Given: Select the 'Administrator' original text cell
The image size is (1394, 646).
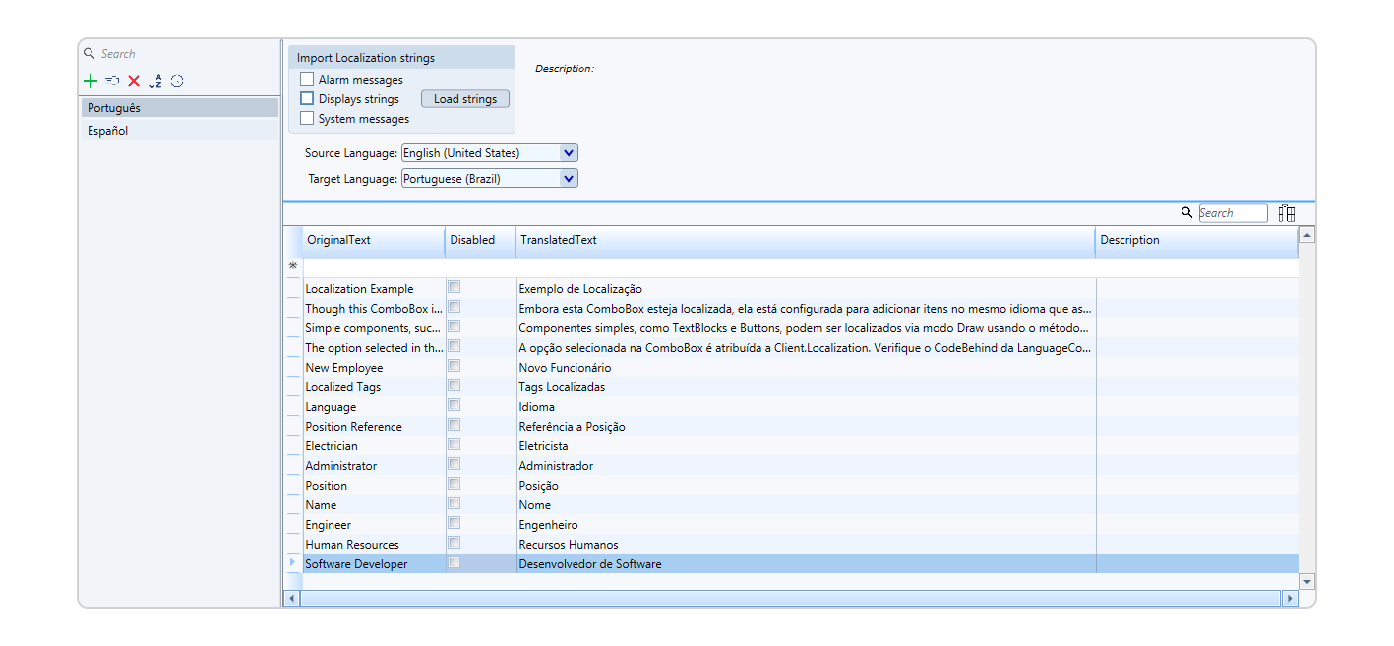Looking at the screenshot, I should tap(374, 466).
